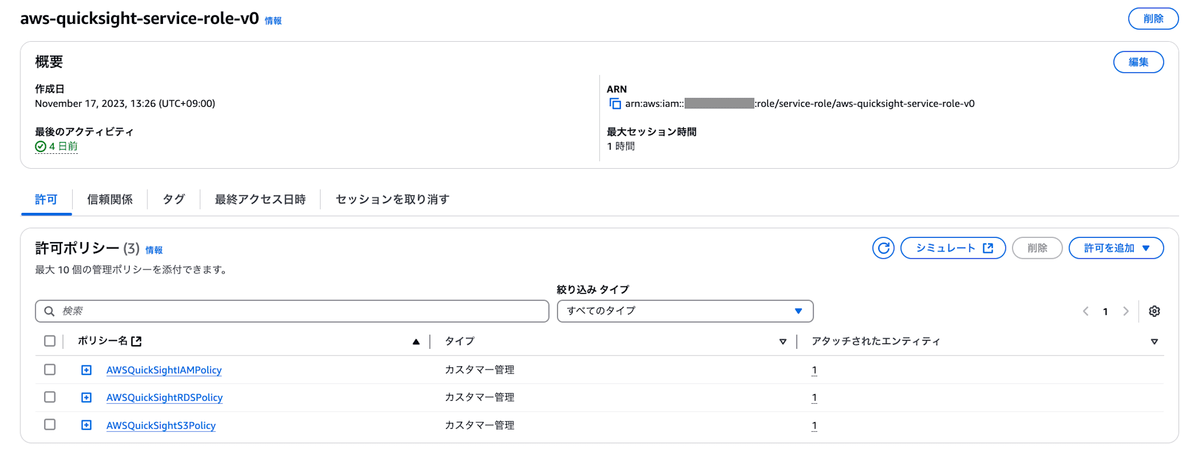The image size is (1194, 449).
Task: Open the シミュレート policy simulator button
Action: [x=953, y=248]
